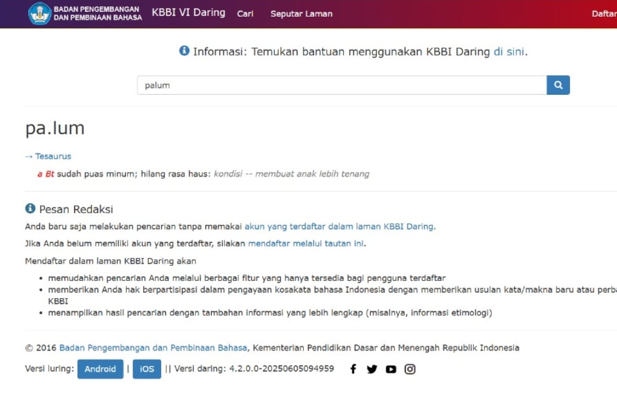Click the iOS offline version button
Viewport: 617px width, 411px height.
tap(147, 369)
